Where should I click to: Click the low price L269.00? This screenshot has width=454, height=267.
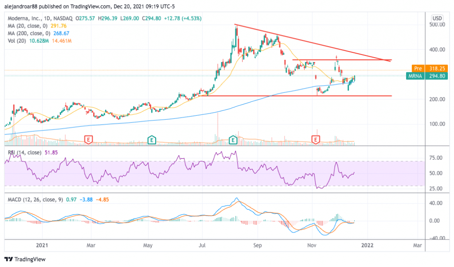129,18
